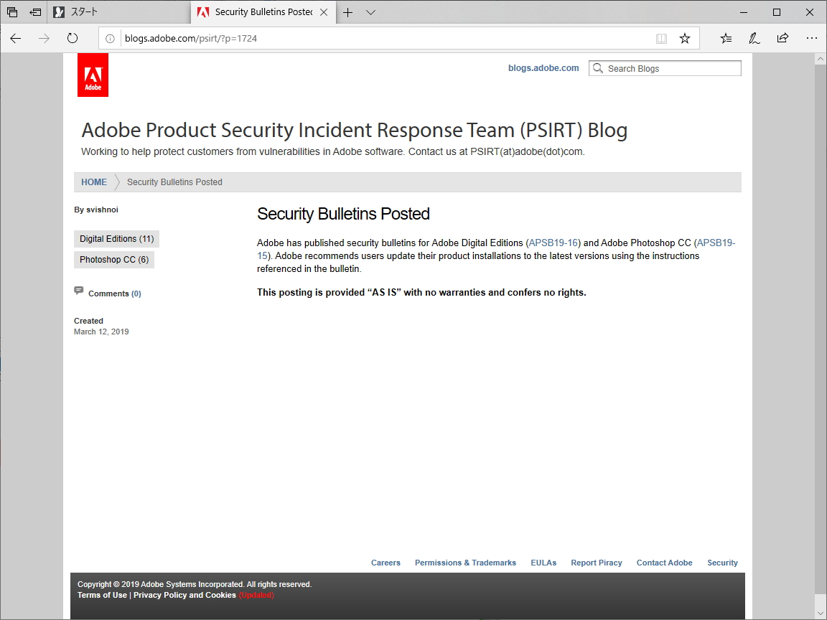
Task: Open the Report Piracy footer link
Action: click(x=597, y=563)
